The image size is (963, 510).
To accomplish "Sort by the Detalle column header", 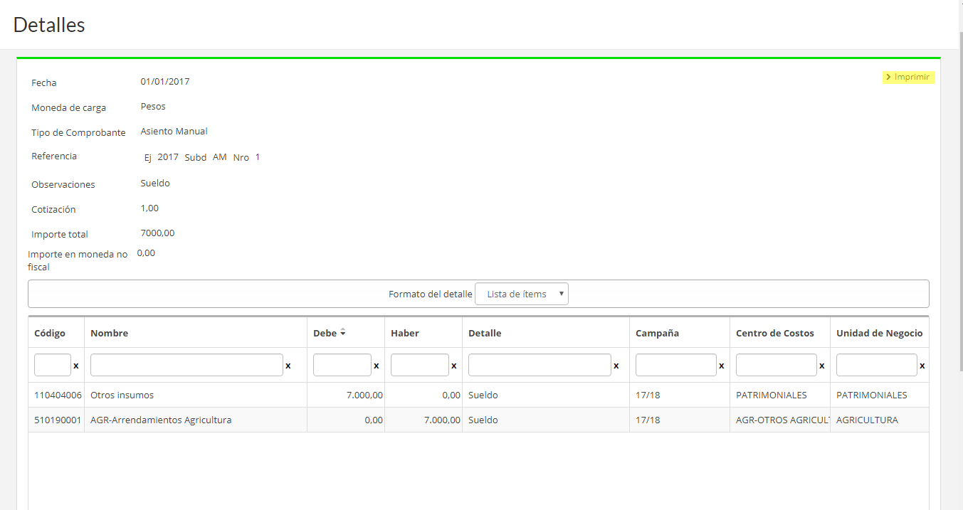I will coord(485,333).
